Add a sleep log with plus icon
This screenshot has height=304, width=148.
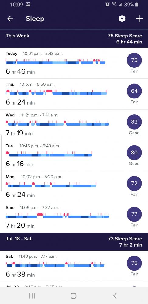click(x=139, y=19)
